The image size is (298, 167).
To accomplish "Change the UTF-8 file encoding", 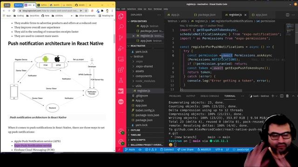I will [219, 149].
